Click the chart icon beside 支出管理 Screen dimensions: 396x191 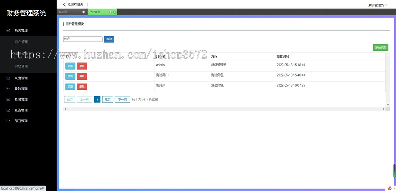[8, 78]
